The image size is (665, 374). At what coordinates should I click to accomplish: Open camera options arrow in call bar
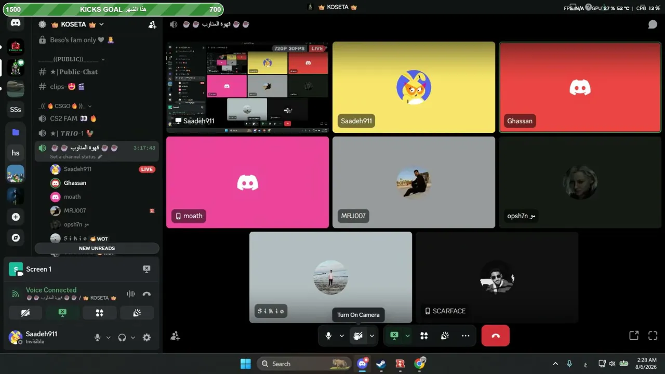click(372, 336)
